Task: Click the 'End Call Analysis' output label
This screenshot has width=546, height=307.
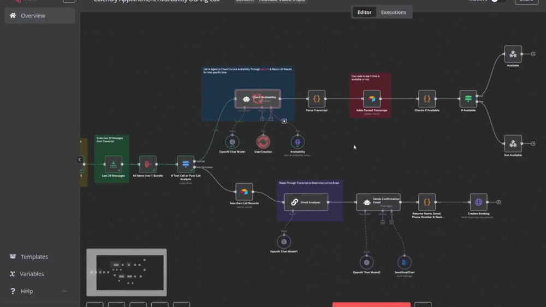Action: pyautogui.click(x=204, y=167)
